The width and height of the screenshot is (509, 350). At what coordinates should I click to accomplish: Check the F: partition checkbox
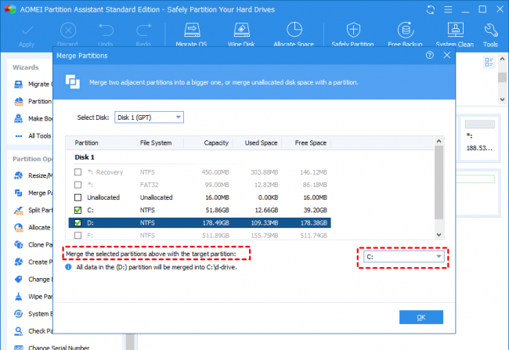coord(78,235)
